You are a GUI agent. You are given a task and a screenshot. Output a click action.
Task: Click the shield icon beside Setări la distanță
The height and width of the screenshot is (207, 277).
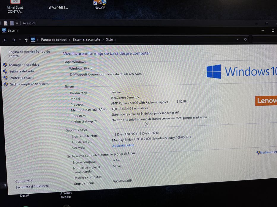point(5,71)
